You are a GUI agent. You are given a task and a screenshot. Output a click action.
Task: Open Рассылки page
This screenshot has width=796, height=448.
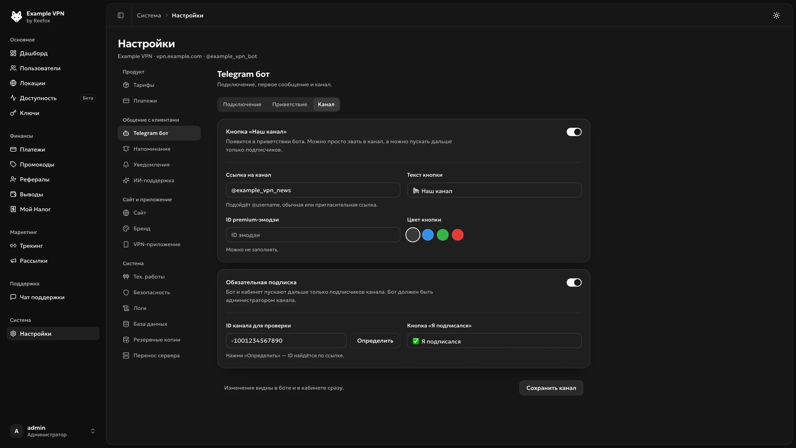pos(53,261)
